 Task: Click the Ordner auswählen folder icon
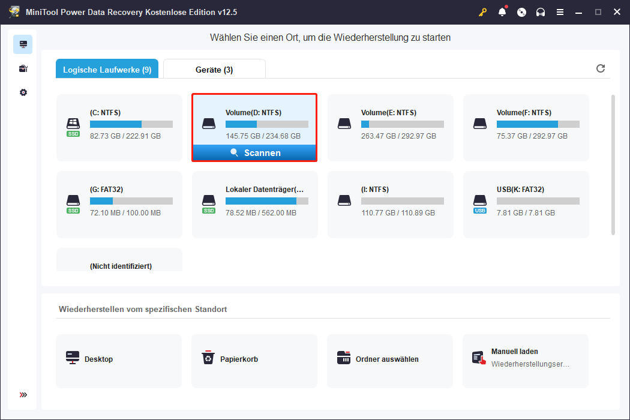pyautogui.click(x=344, y=358)
